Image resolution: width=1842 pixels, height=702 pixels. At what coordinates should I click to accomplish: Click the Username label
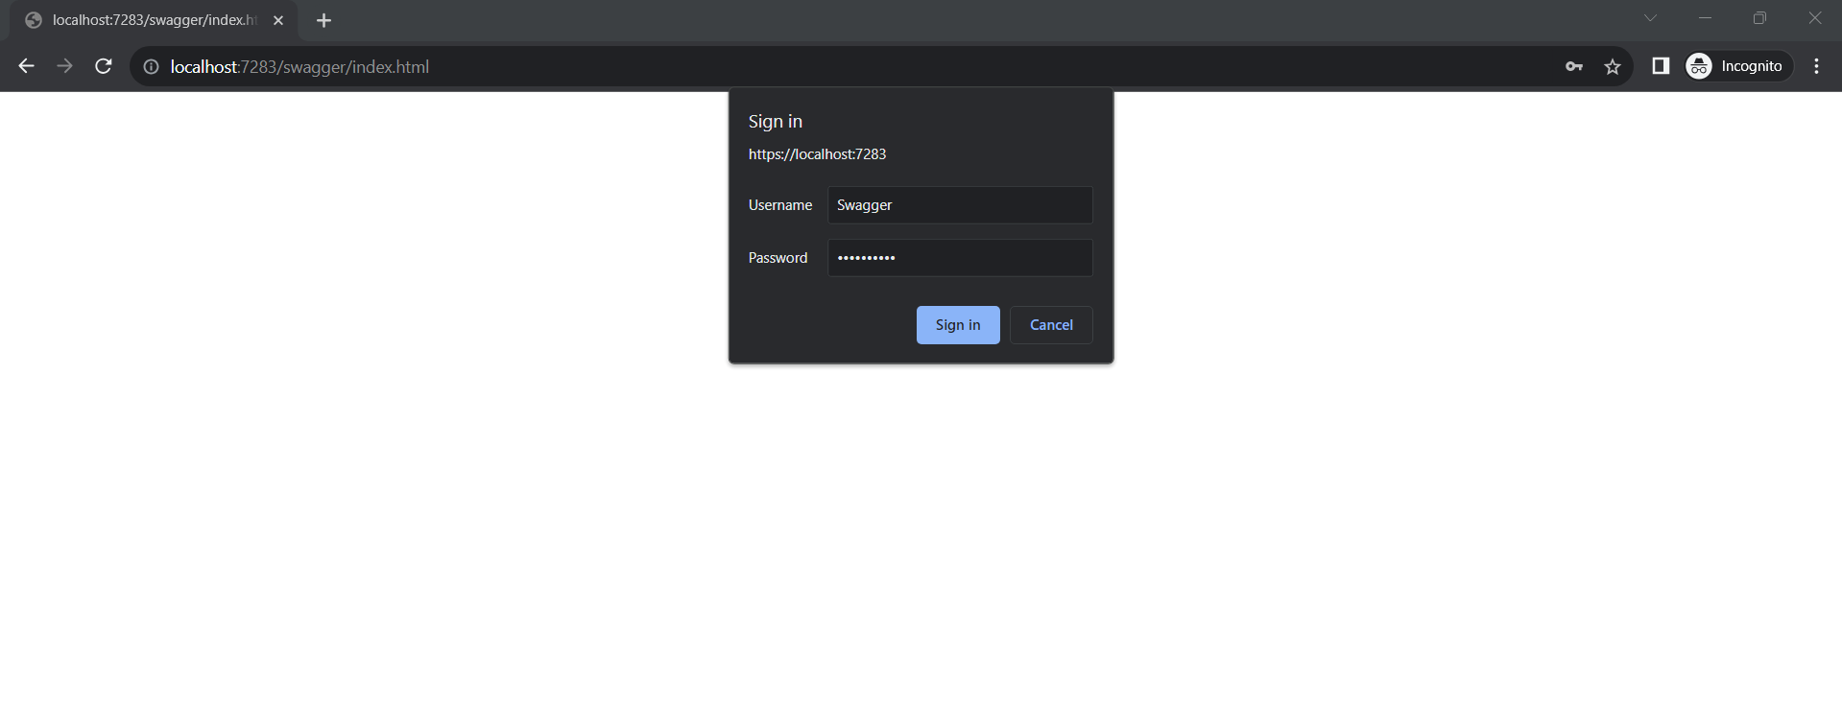780,205
